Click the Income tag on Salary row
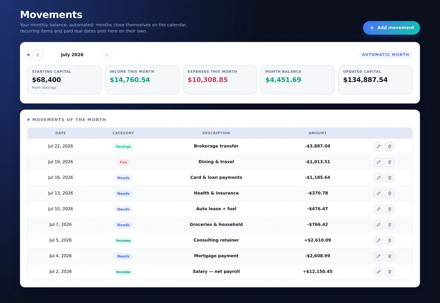 coord(123,272)
